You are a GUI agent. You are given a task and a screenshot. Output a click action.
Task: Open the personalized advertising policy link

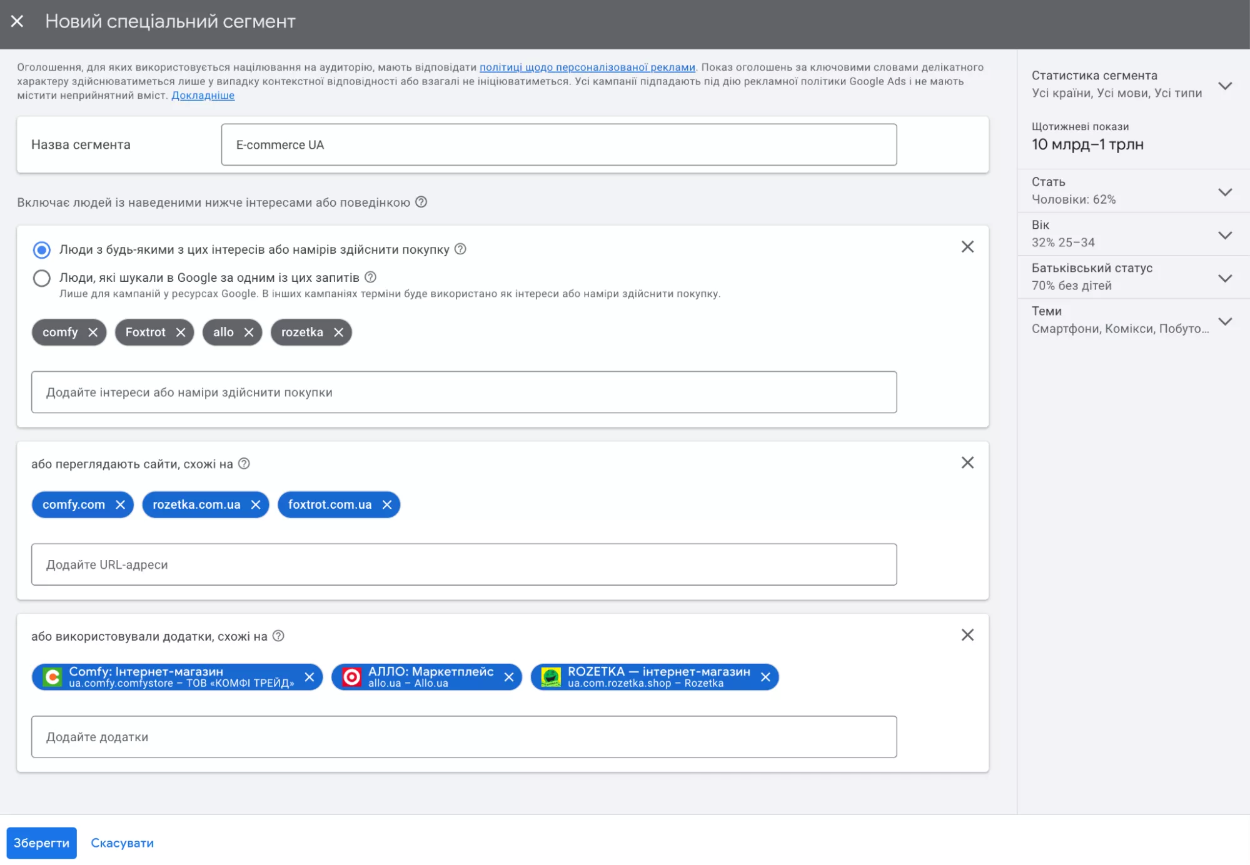[x=587, y=67]
